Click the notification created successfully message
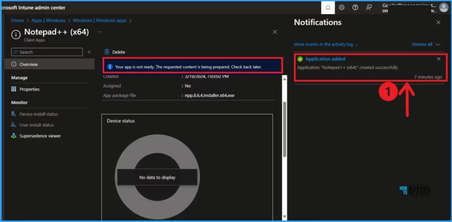Screen dimensions: 452x222 pos(347,68)
